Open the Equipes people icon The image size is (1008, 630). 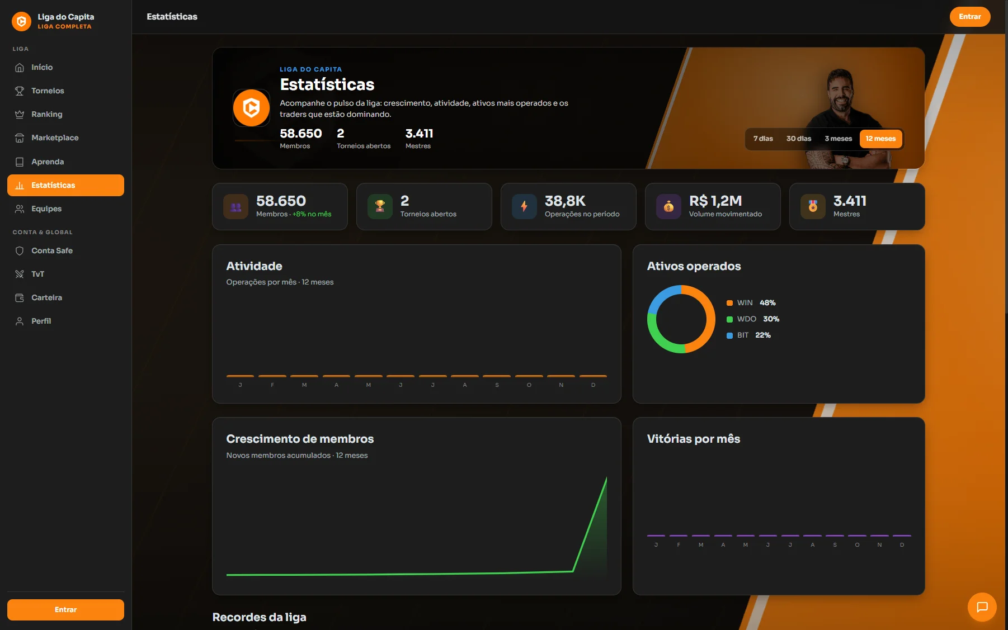20,209
